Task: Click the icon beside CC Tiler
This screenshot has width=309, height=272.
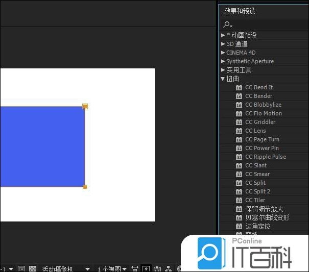Action: coord(239,200)
